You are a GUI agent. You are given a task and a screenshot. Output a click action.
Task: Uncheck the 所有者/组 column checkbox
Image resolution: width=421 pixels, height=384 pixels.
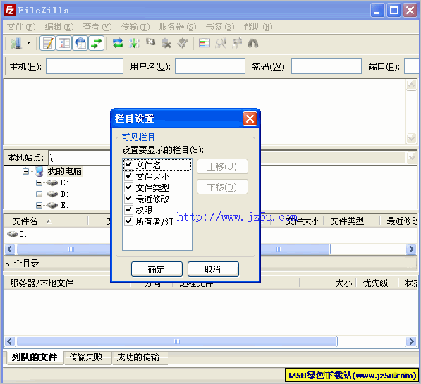coord(129,221)
